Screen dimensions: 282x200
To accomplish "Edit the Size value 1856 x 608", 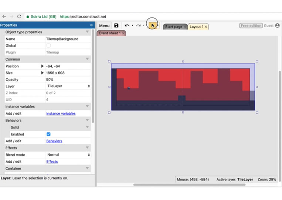I will pos(68,73).
